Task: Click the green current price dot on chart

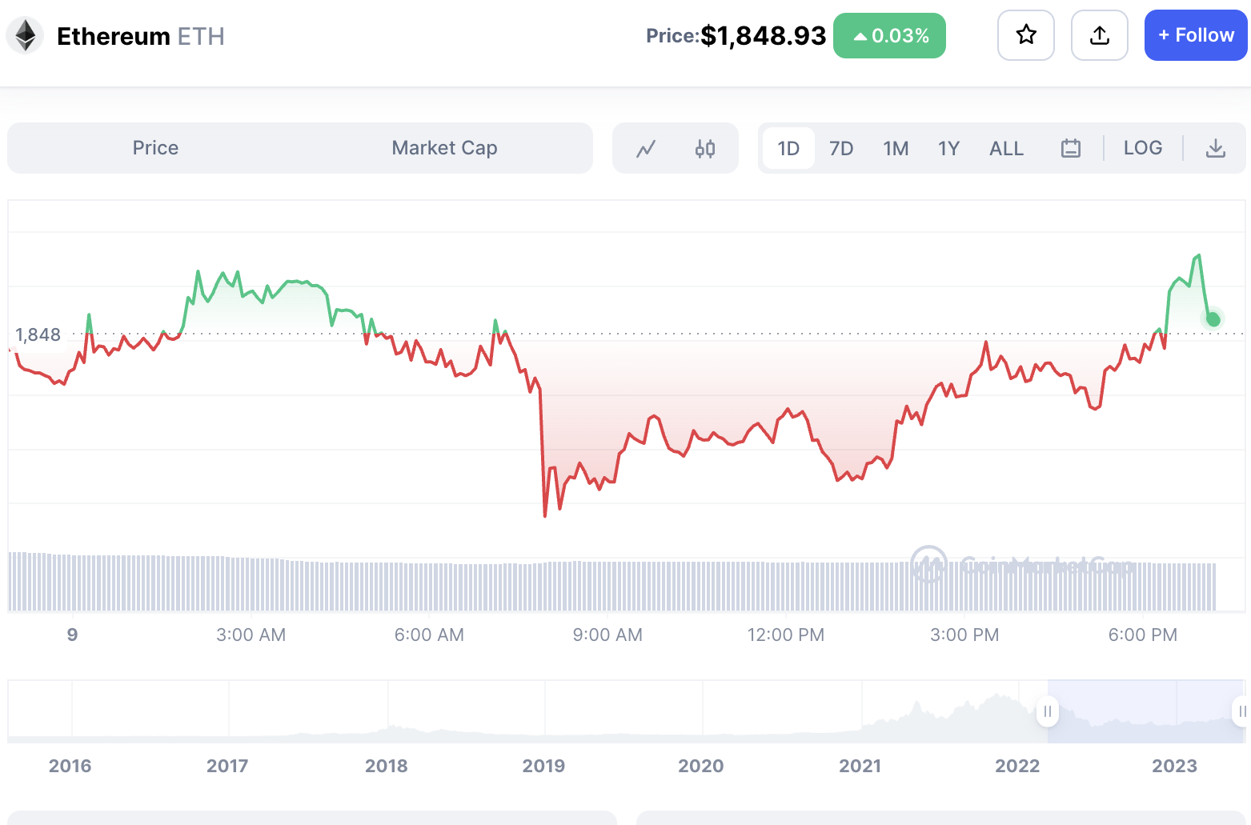Action: pos(1213,319)
